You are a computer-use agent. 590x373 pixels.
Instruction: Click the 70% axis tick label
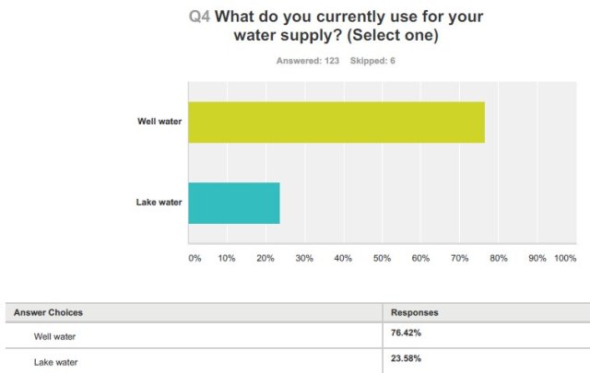460,258
